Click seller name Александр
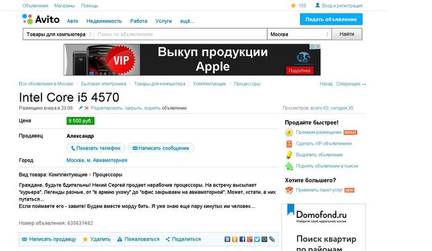Screen dimensions: 432x251 (80, 136)
